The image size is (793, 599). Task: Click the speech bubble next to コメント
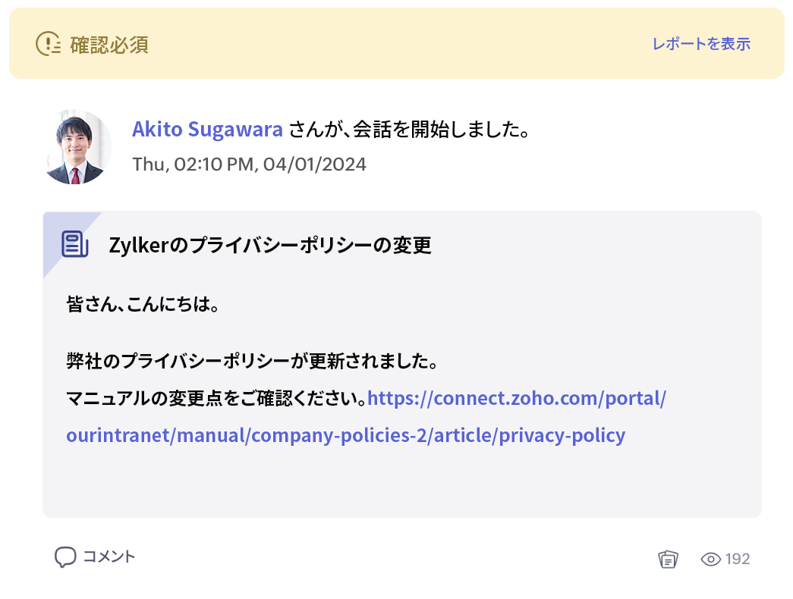click(66, 556)
